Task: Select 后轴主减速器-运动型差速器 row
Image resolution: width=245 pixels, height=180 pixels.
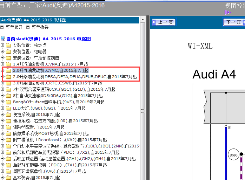Action: point(74,159)
